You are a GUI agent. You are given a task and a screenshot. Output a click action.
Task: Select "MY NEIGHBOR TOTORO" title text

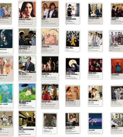25,102
